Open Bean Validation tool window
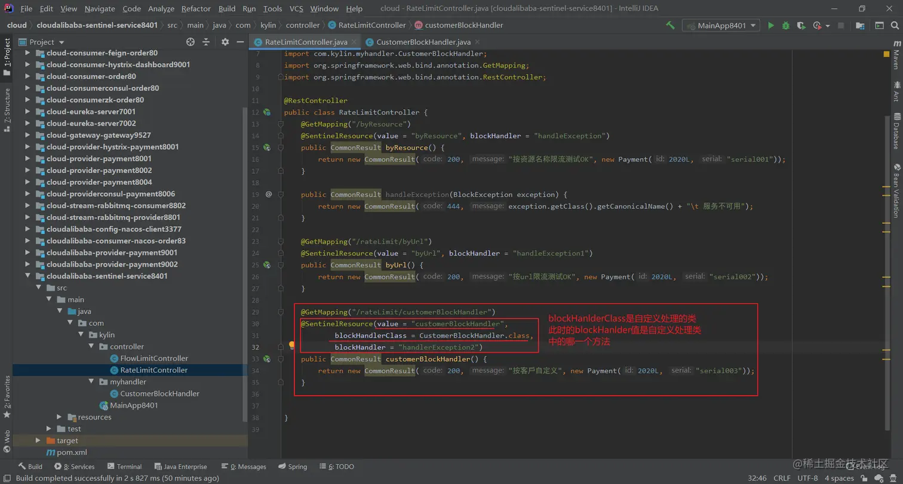903x484 pixels. click(x=896, y=190)
